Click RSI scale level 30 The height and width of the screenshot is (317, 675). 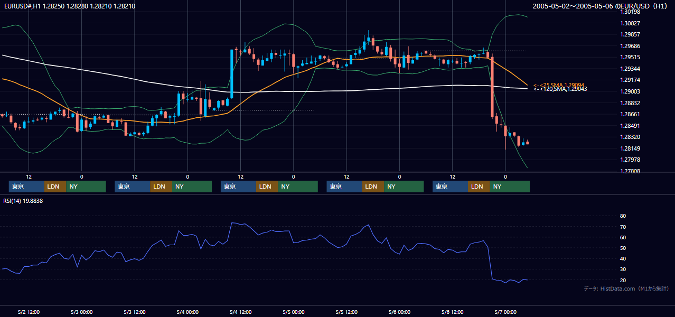[x=623, y=269]
